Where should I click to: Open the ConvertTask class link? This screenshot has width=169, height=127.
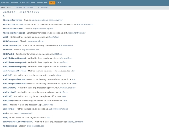pyautogui.click(x=66, y=58)
